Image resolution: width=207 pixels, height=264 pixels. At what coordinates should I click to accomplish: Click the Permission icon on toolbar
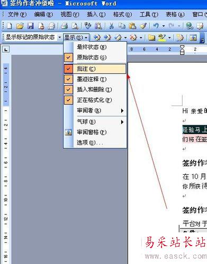point(41,26)
